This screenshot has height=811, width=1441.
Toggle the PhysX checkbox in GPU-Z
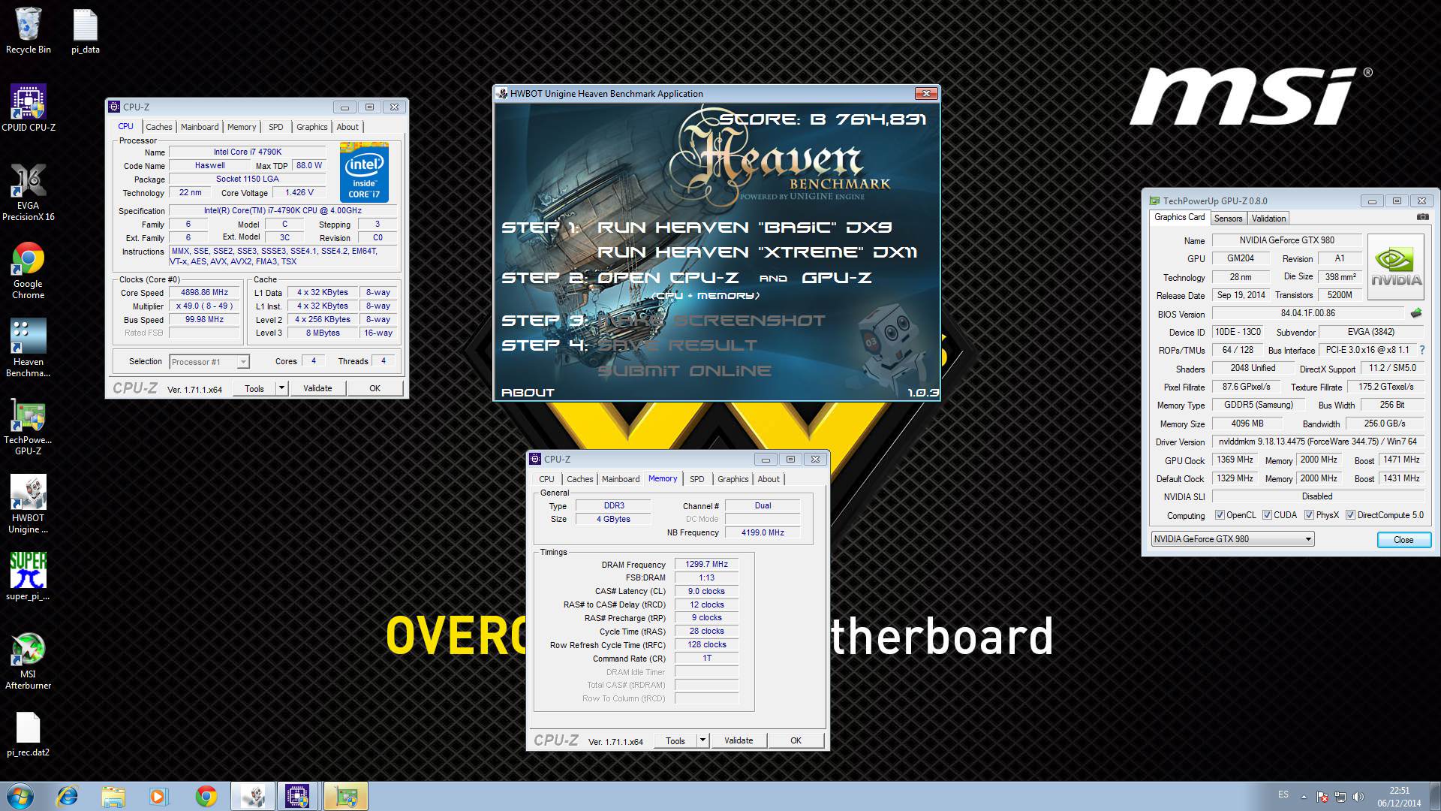(x=1310, y=515)
